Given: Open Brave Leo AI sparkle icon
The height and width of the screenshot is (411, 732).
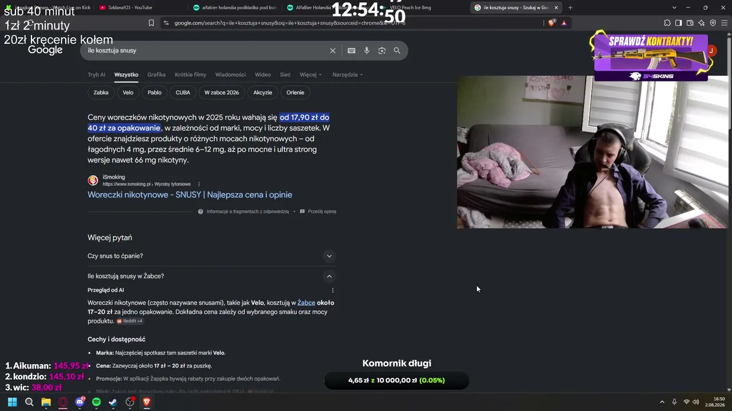Looking at the screenshot, I should click(701, 23).
